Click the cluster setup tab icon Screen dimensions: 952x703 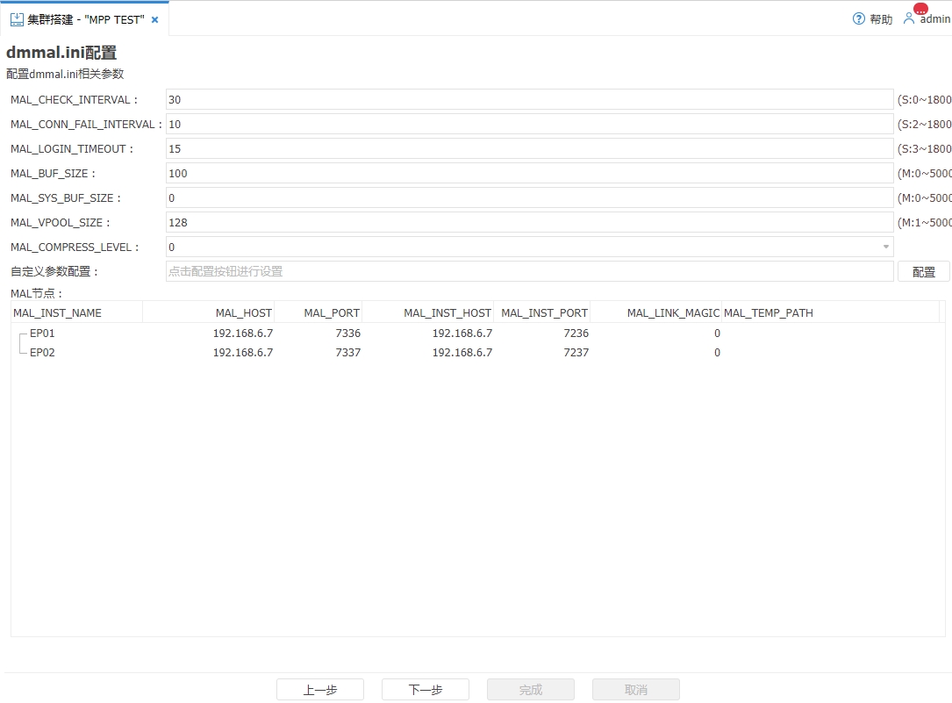click(x=17, y=19)
